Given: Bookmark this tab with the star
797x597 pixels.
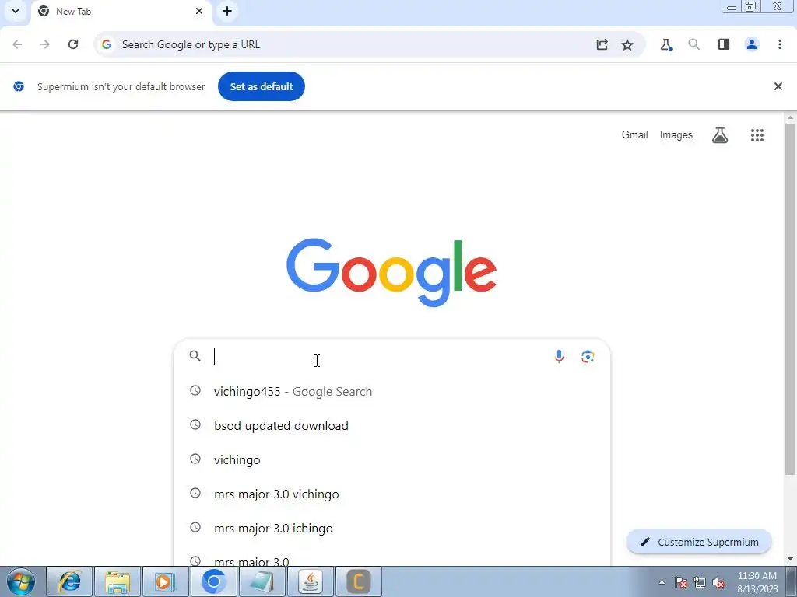Looking at the screenshot, I should click(x=627, y=44).
